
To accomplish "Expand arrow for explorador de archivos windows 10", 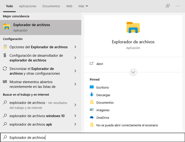I will point(75,116).
